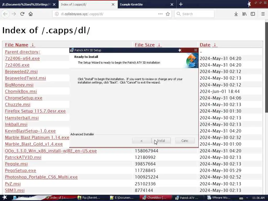Screen dimensions: 268x201
Task: Download Photoshop_Portable_CS6_Multi.exe
Action: pyautogui.click(x=41, y=177)
